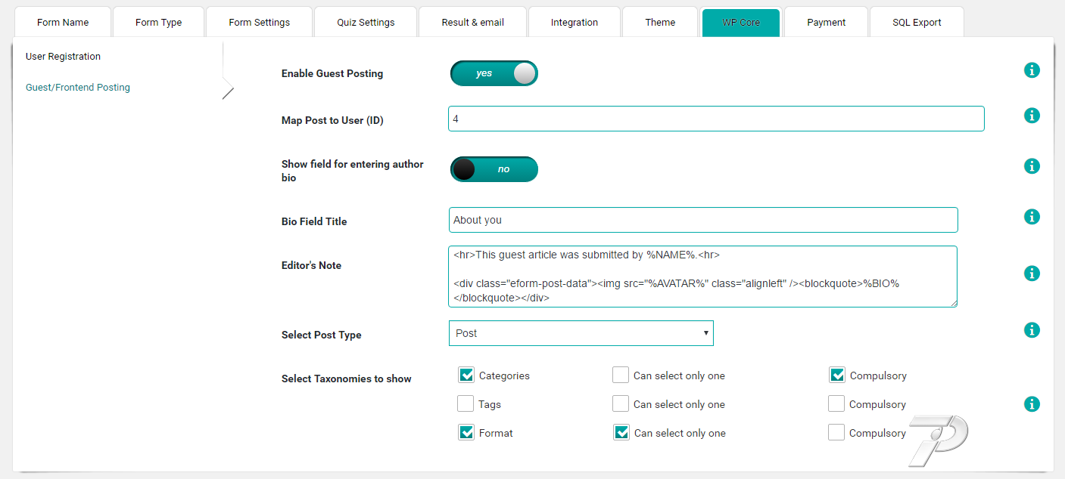This screenshot has height=479, width=1065.
Task: Click inside the Editor's Note textarea
Action: pos(702,277)
